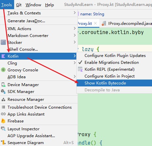Screen dimensions: 152x146
Task: Expand XML Actions submenu arrow
Action: pyautogui.click(x=75, y=28)
